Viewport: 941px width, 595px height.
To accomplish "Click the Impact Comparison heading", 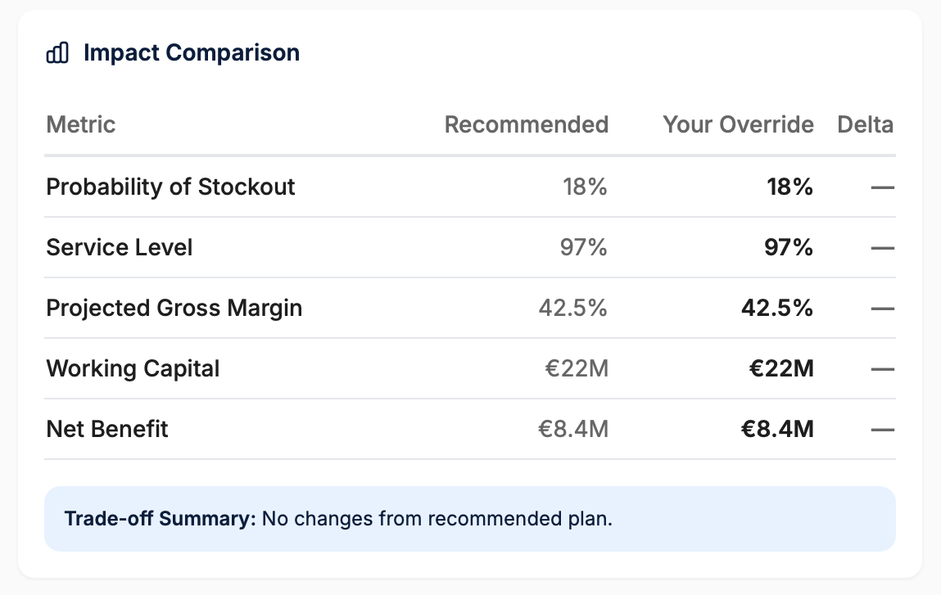I will coord(191,53).
